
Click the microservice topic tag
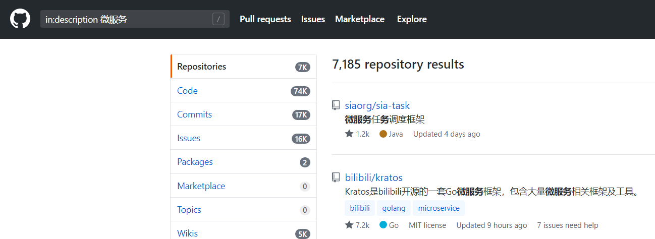pyautogui.click(x=439, y=208)
